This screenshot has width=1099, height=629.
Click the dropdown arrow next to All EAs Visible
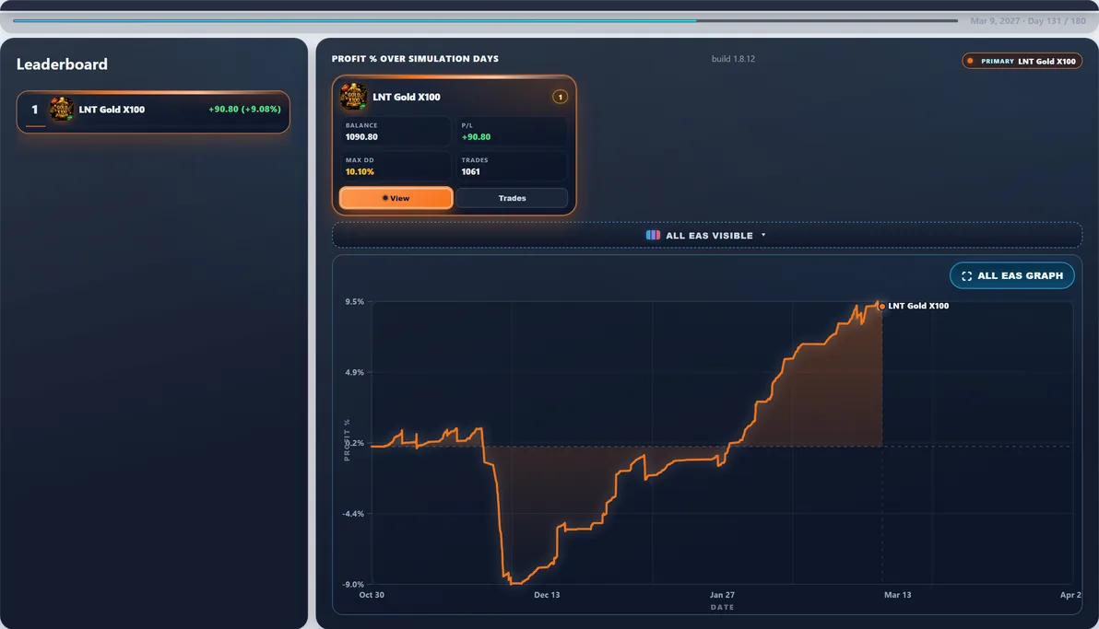[x=763, y=236]
